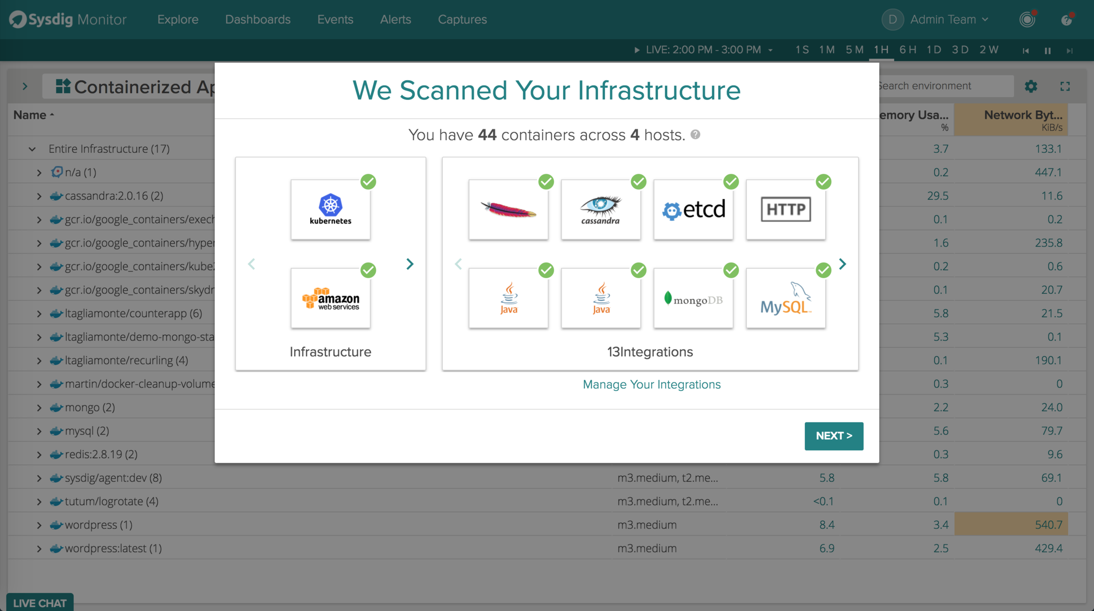
Task: Open the etcd integration tile
Action: pyautogui.click(x=693, y=209)
